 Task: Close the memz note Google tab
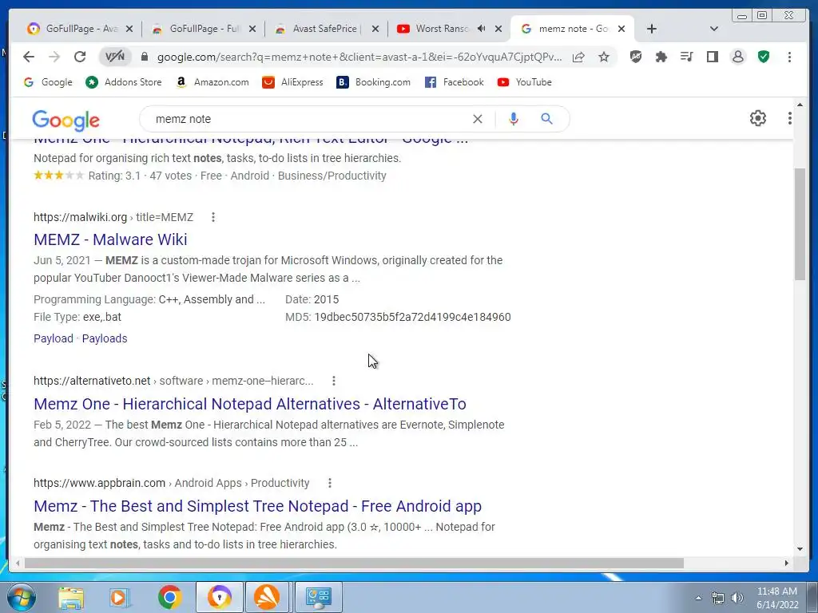tap(621, 29)
